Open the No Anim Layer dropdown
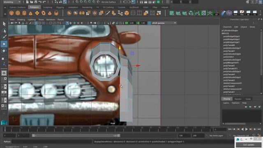The height and width of the screenshot is (148, 263). 216,135
